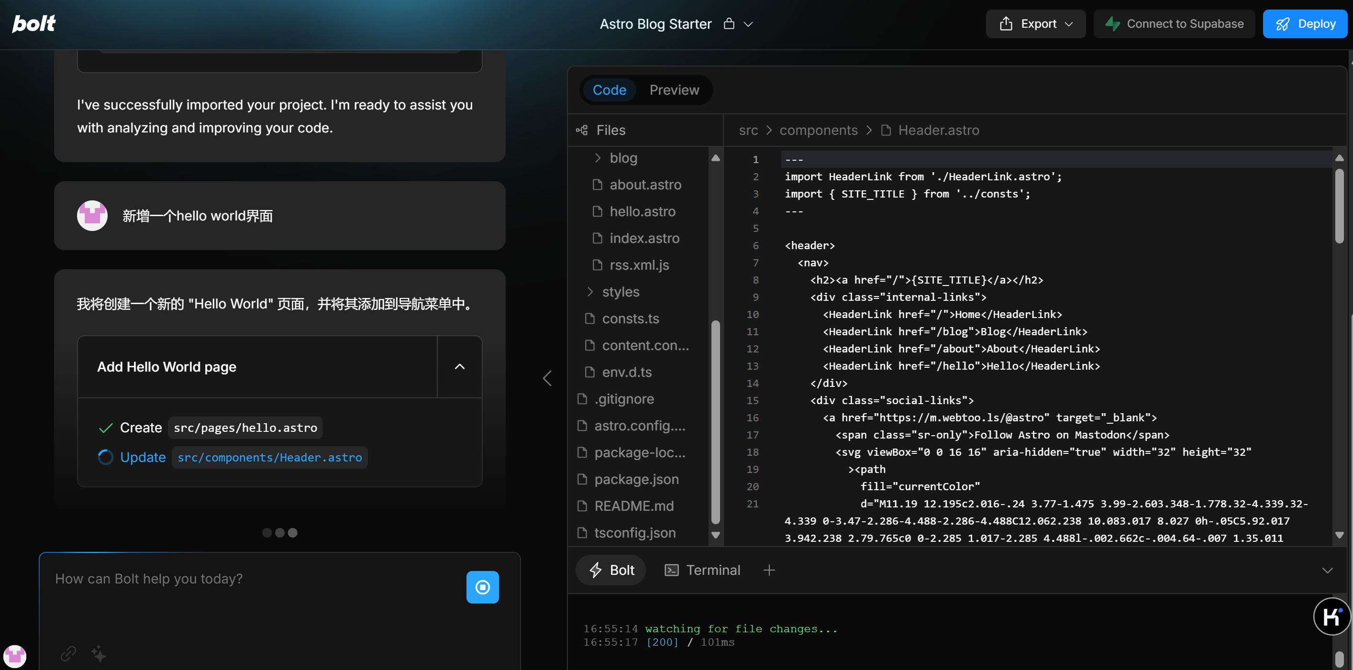The height and width of the screenshot is (670, 1353).
Task: Switch to Preview view
Action: pos(674,90)
